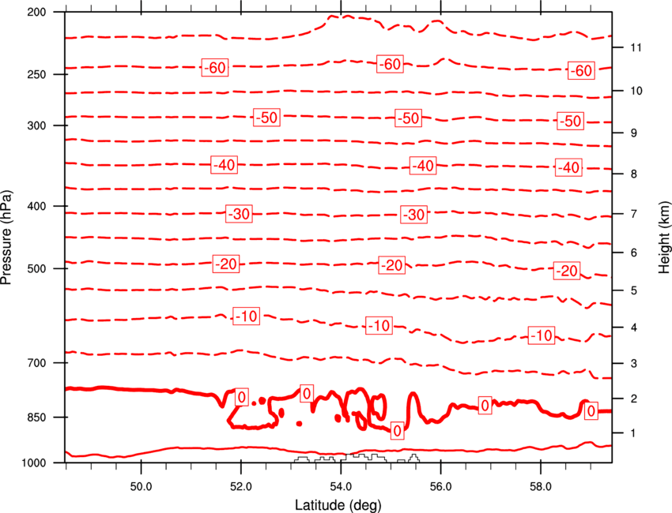Click the -10 contour label near latitude 58
Screen dimensions: 672x513
tap(542, 335)
